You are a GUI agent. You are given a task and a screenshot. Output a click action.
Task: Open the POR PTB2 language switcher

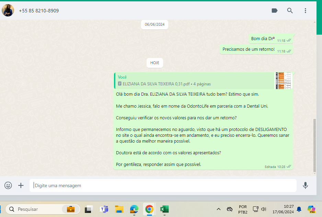tap(243, 209)
